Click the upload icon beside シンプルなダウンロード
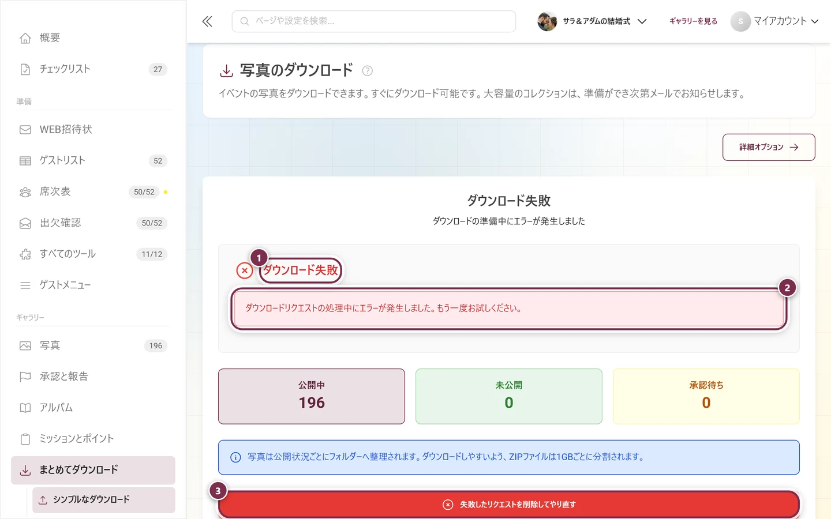Viewport: 831px width, 519px height. click(x=43, y=500)
